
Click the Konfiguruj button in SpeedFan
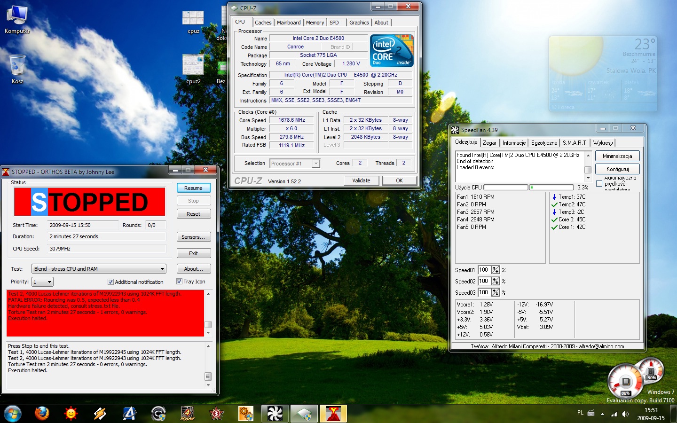(617, 169)
